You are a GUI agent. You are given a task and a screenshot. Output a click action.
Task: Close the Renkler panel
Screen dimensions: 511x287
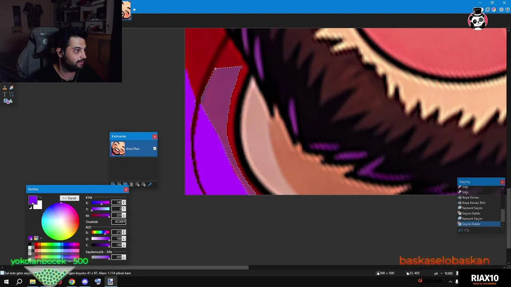[x=126, y=189]
